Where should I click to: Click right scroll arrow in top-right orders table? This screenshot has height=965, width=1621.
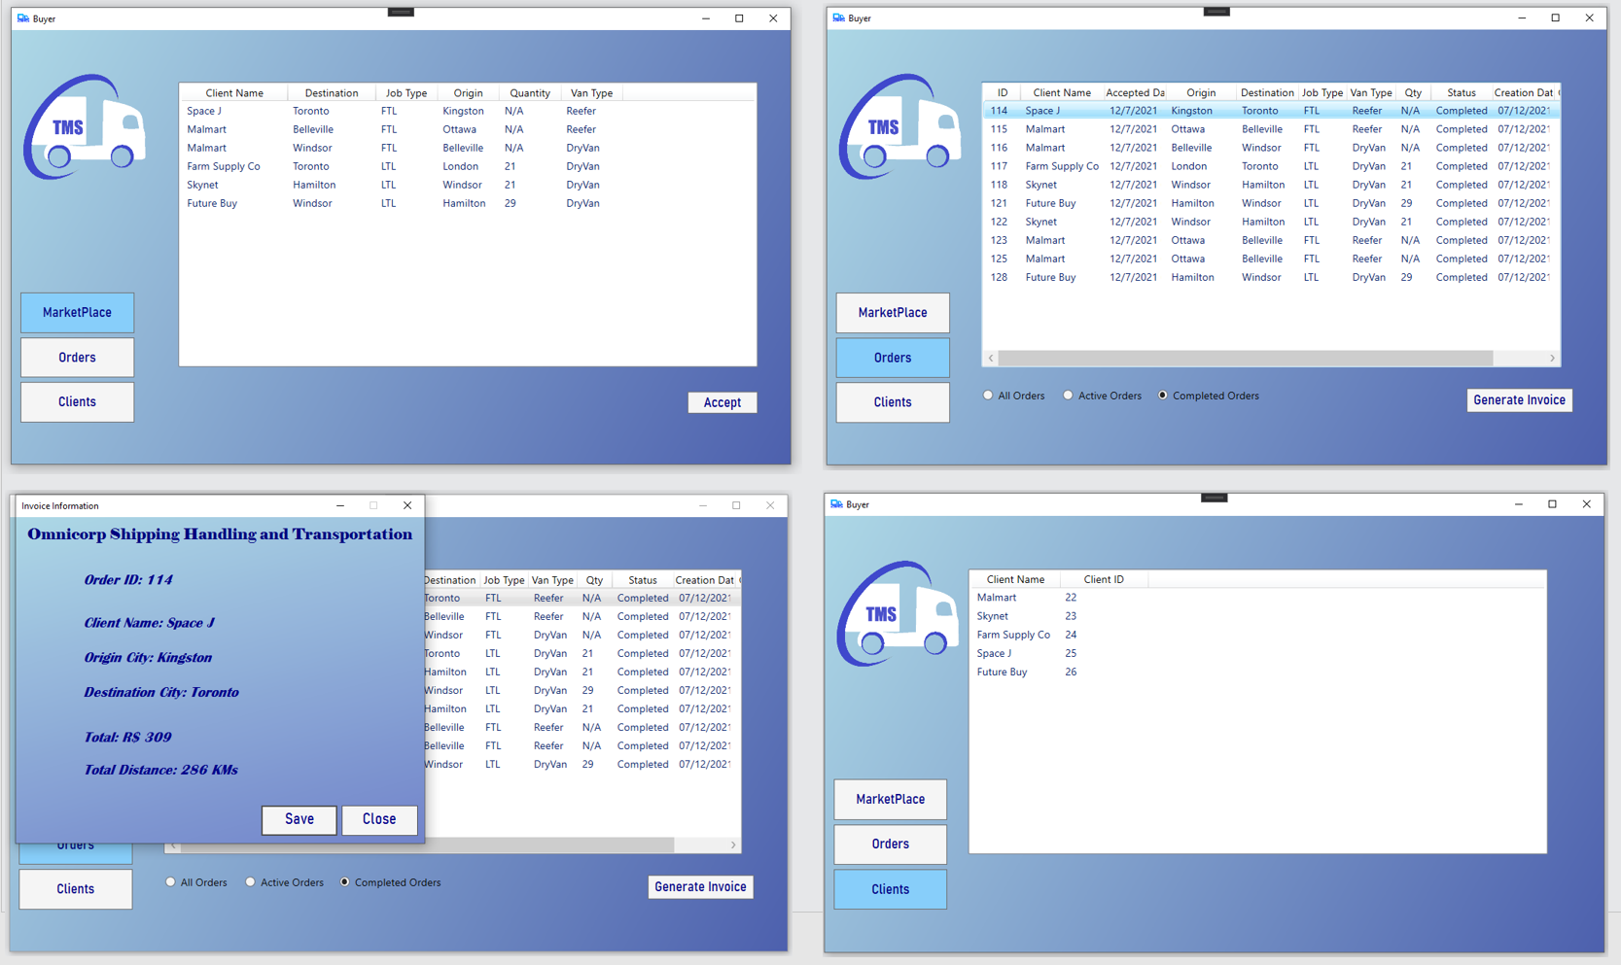[x=1552, y=359]
